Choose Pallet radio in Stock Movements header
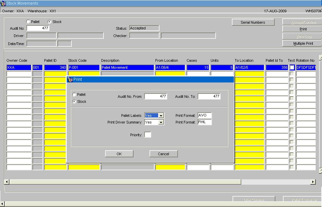Image resolution: width=322 pixels, height=207 pixels. [x=28, y=22]
